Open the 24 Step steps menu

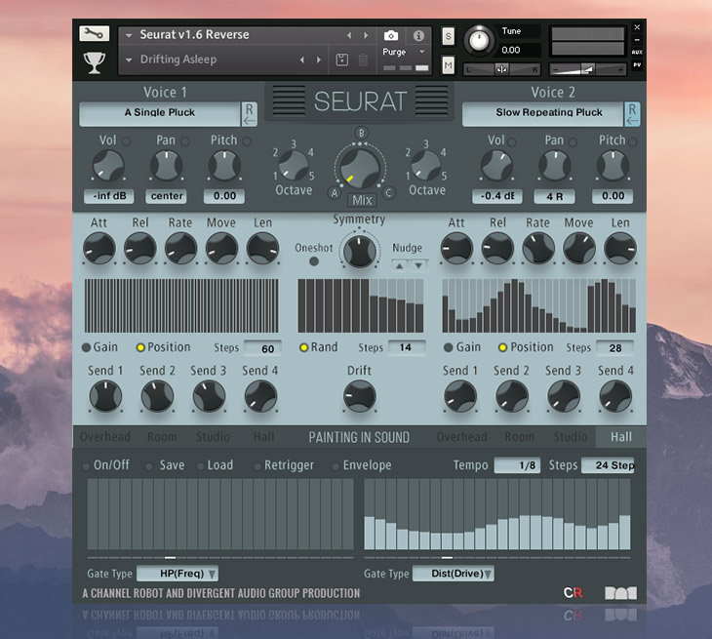click(x=608, y=465)
